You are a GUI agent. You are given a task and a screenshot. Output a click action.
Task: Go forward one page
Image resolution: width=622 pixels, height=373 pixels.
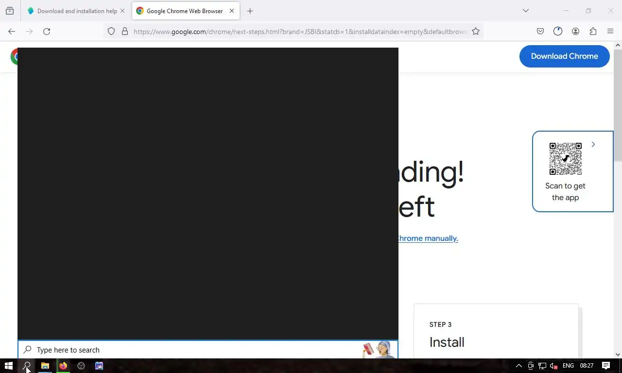pyautogui.click(x=29, y=32)
